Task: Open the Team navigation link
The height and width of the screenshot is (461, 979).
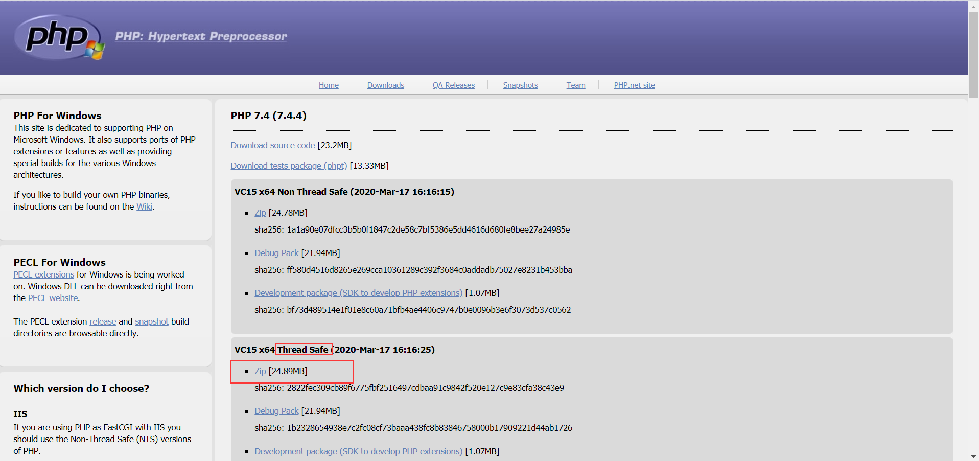Action: 576,85
